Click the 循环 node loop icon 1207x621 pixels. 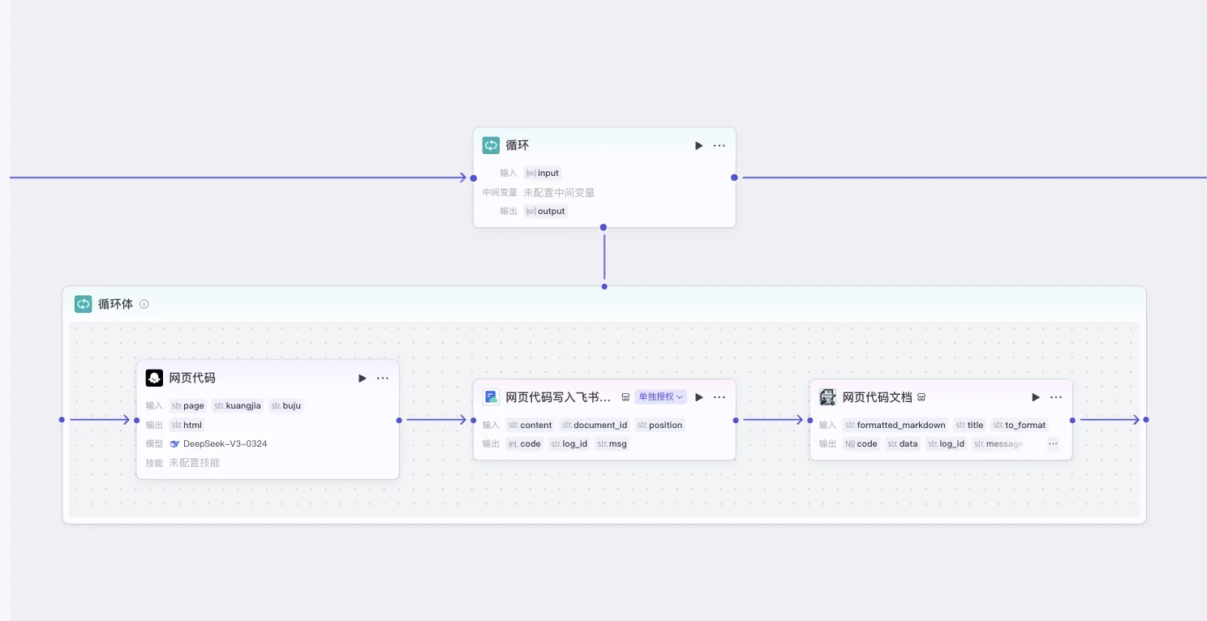(491, 145)
